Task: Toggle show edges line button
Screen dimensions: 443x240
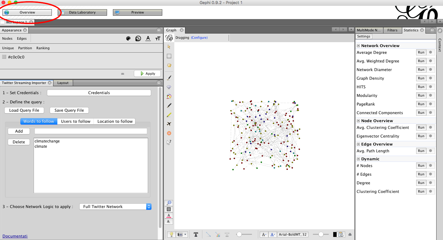Action: coord(208,234)
